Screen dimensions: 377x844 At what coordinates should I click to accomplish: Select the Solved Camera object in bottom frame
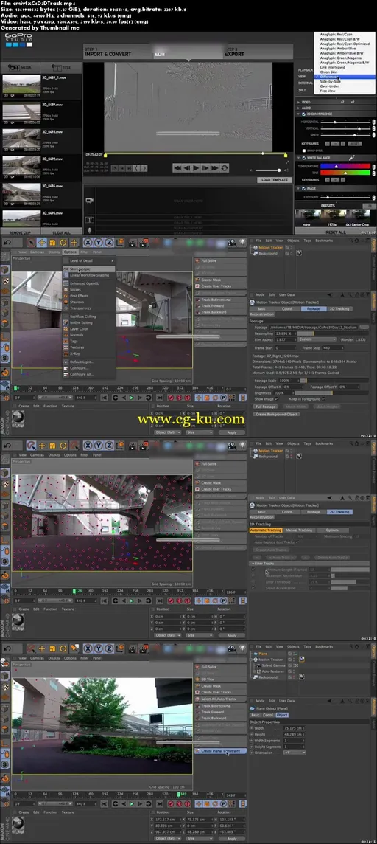[x=273, y=665]
